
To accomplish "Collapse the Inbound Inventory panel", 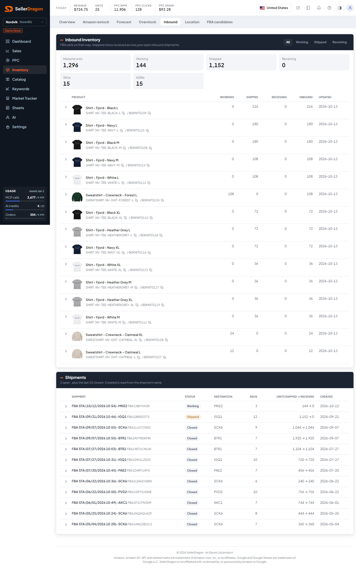I will coord(62,40).
